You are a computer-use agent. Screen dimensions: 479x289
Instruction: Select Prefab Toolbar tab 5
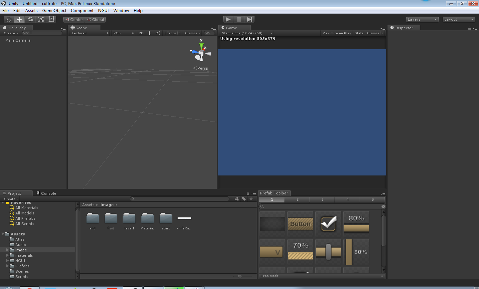point(373,199)
